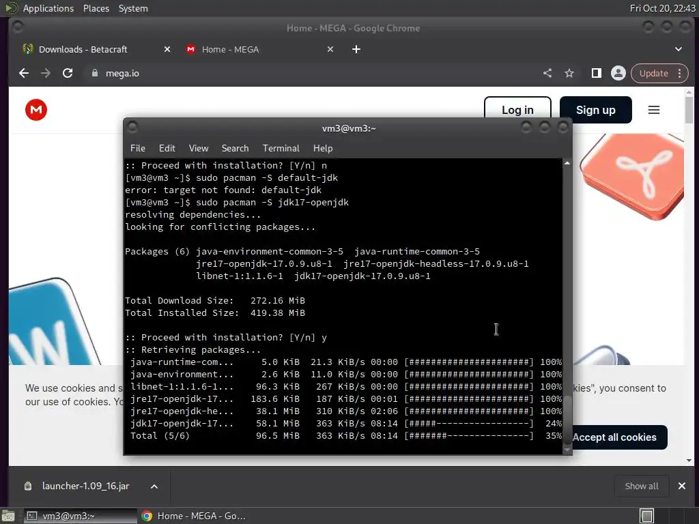Image resolution: width=699 pixels, height=524 pixels.
Task: Click the terminal scrollbar up arrow
Action: [567, 163]
